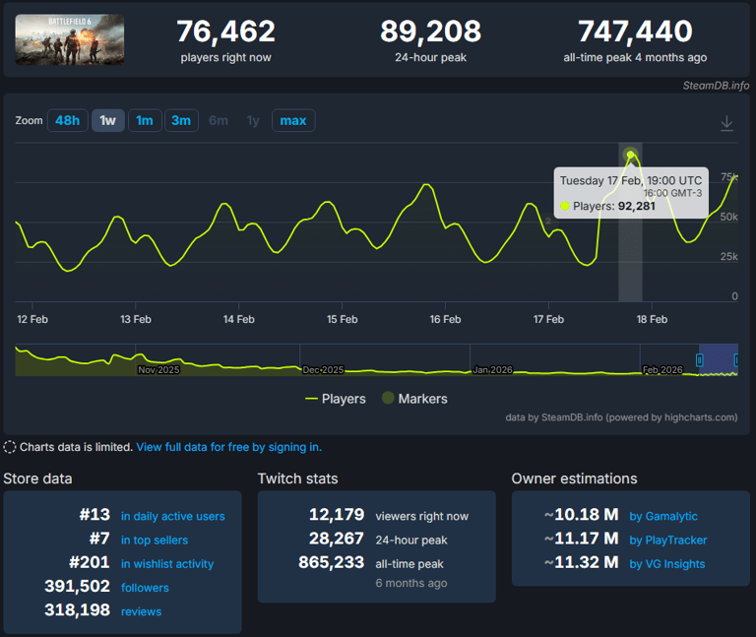This screenshot has height=637, width=756.
Task: Click the '#201' wishlist rank
Action: click(90, 562)
